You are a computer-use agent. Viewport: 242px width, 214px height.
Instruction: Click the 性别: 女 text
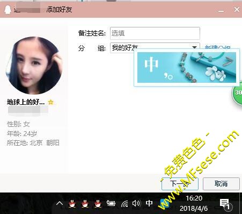coord(18,124)
